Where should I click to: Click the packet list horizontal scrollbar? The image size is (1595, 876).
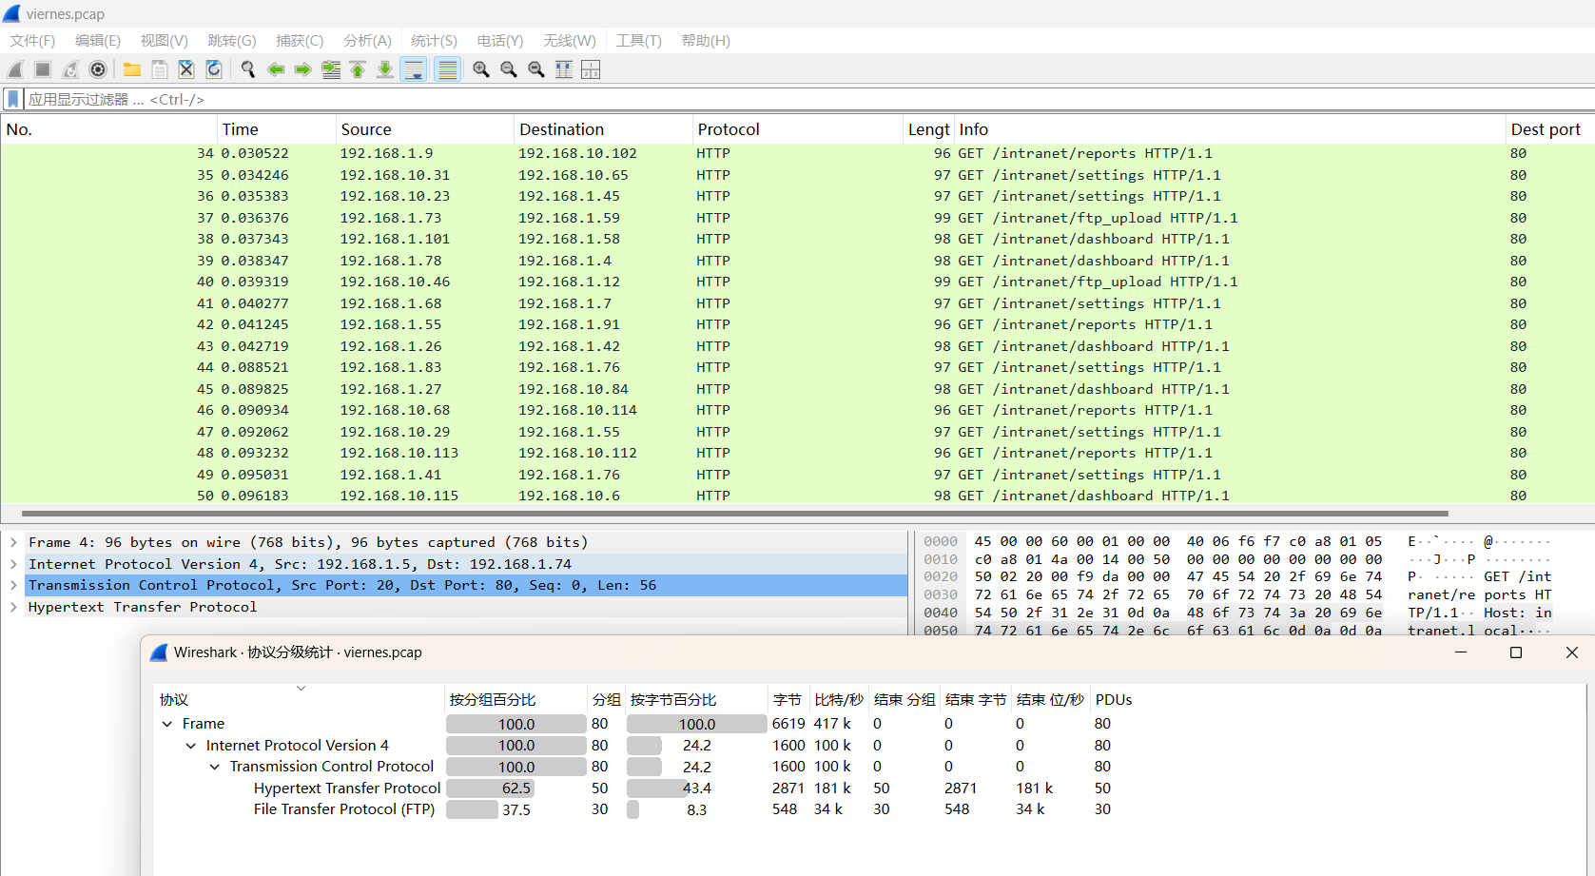[x=734, y=513]
